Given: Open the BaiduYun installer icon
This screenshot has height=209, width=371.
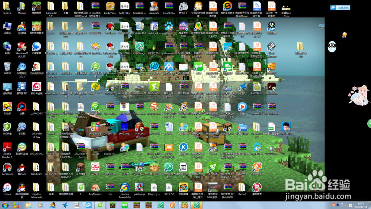Looking at the screenshot, I should coord(110,6).
